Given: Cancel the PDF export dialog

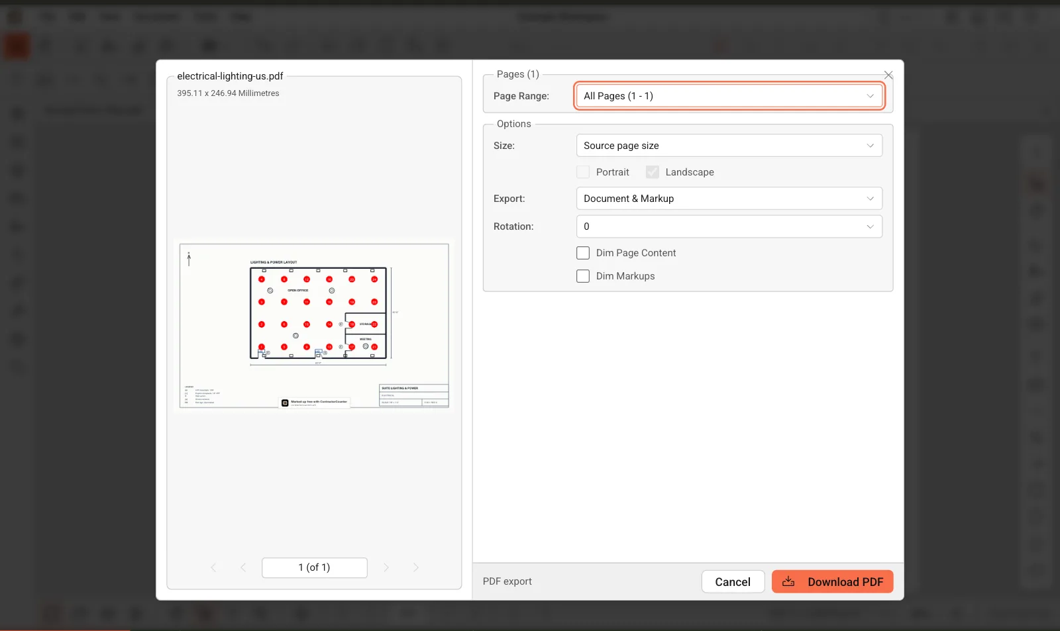Looking at the screenshot, I should coord(733,581).
